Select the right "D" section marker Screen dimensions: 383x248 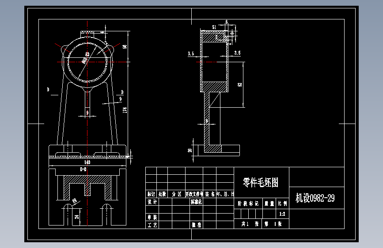point(122,92)
